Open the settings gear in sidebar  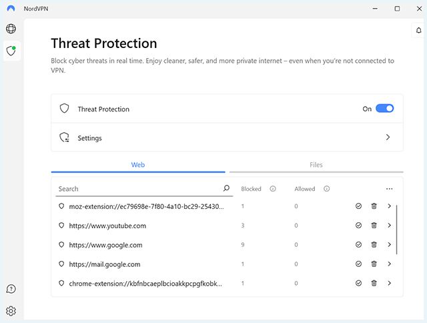coord(11,311)
